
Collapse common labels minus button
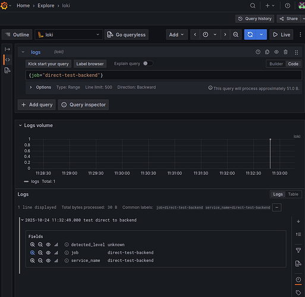tap(276, 207)
